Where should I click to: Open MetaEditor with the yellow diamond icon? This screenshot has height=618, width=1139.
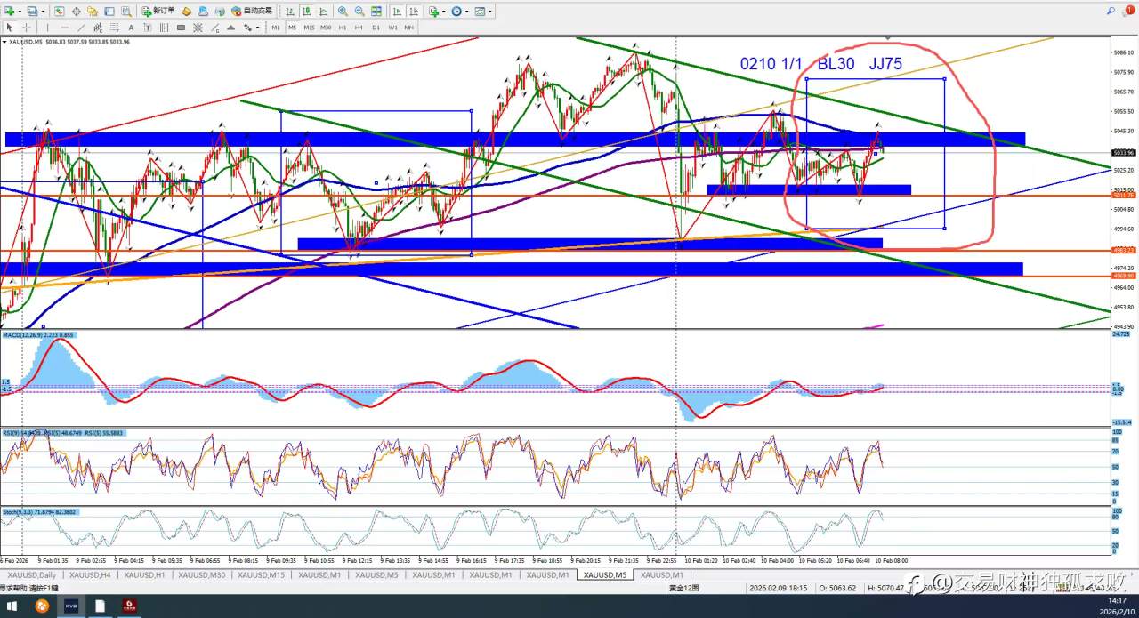click(187, 12)
